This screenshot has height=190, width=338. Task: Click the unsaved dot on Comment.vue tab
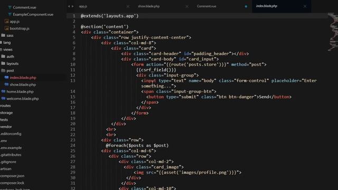click(246, 6)
